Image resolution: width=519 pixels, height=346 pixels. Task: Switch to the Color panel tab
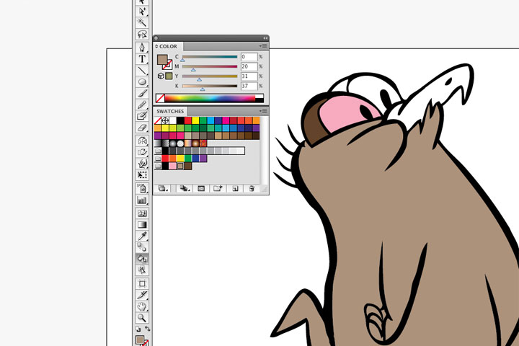(168, 47)
